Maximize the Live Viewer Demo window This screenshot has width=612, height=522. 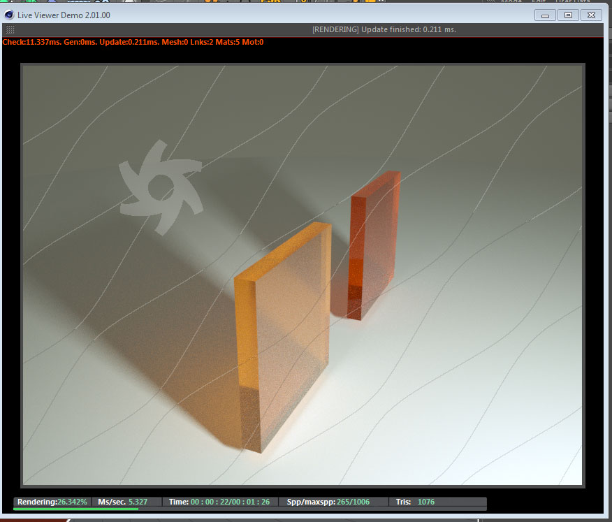[x=568, y=15]
